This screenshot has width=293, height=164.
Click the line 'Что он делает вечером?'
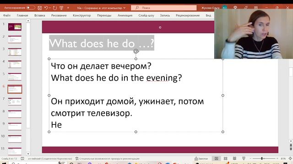[x=101, y=66]
